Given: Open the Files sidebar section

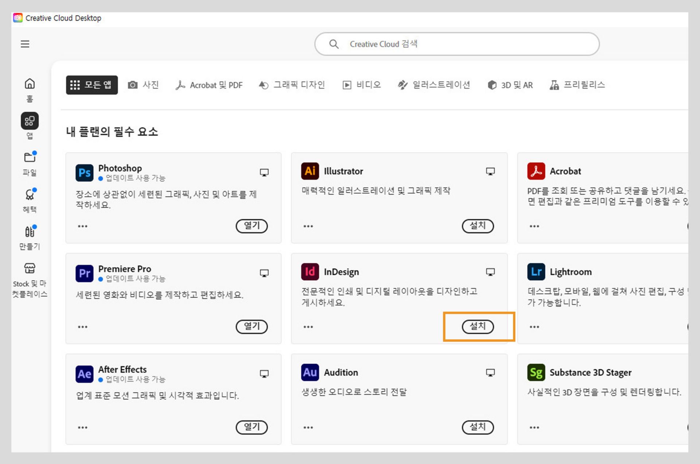Looking at the screenshot, I should (x=30, y=158).
